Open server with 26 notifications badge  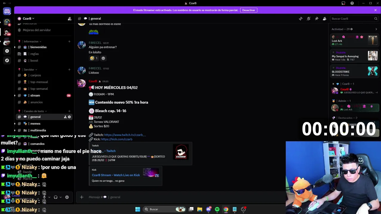[x=7, y=32]
